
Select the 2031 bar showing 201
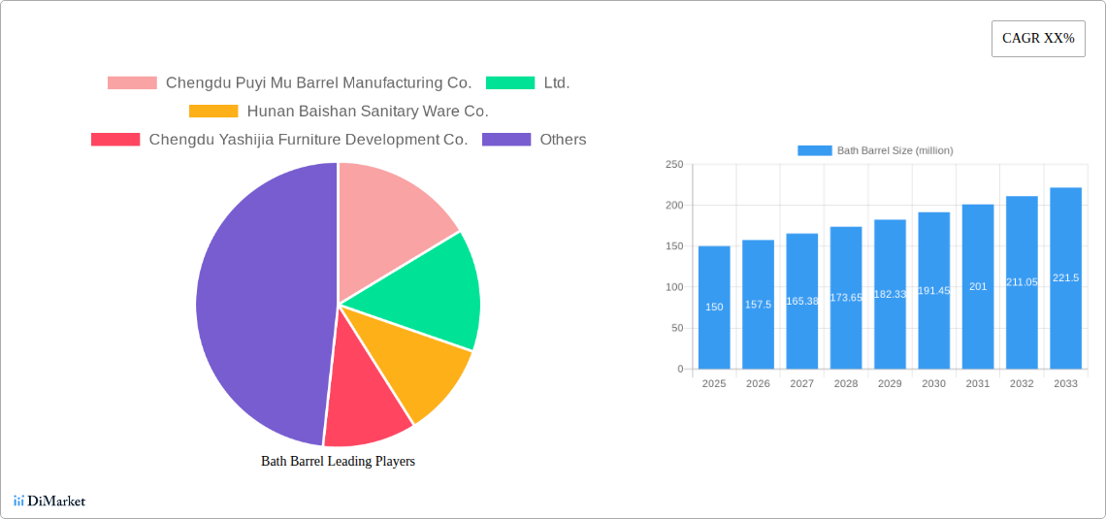click(x=978, y=286)
